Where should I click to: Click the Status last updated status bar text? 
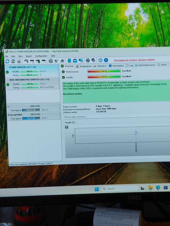click(31, 164)
